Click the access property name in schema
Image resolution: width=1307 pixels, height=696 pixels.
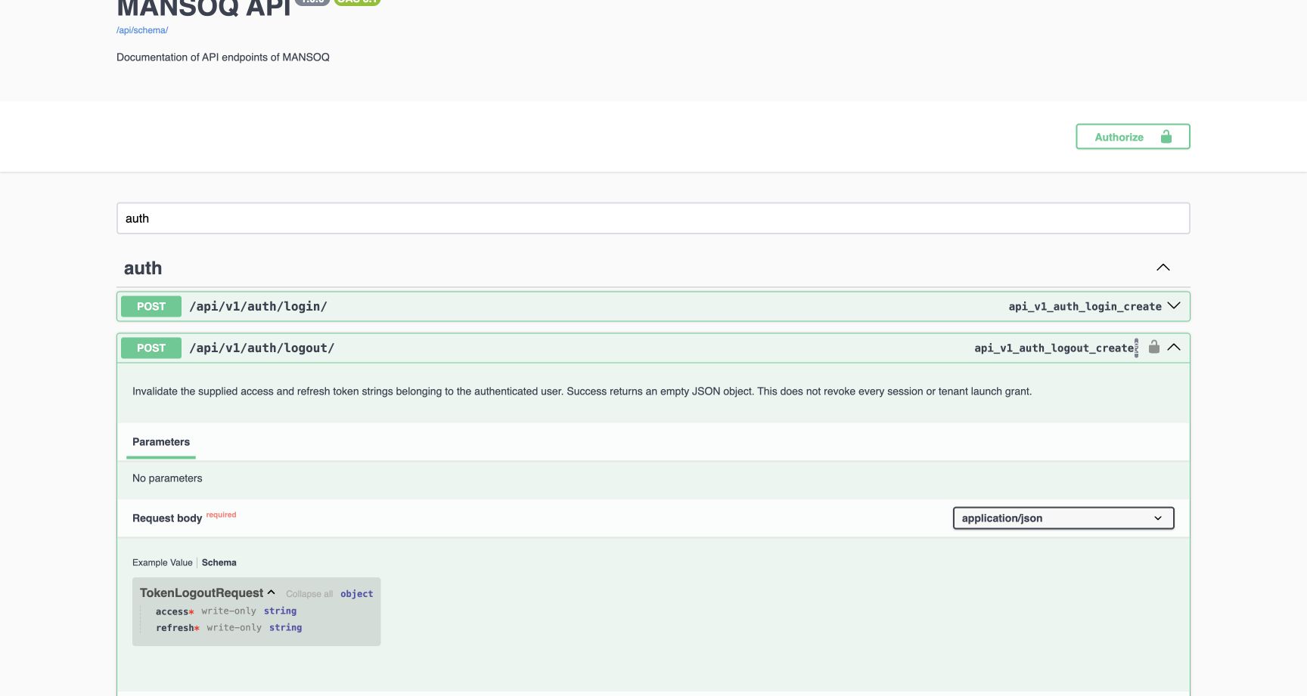tap(172, 611)
